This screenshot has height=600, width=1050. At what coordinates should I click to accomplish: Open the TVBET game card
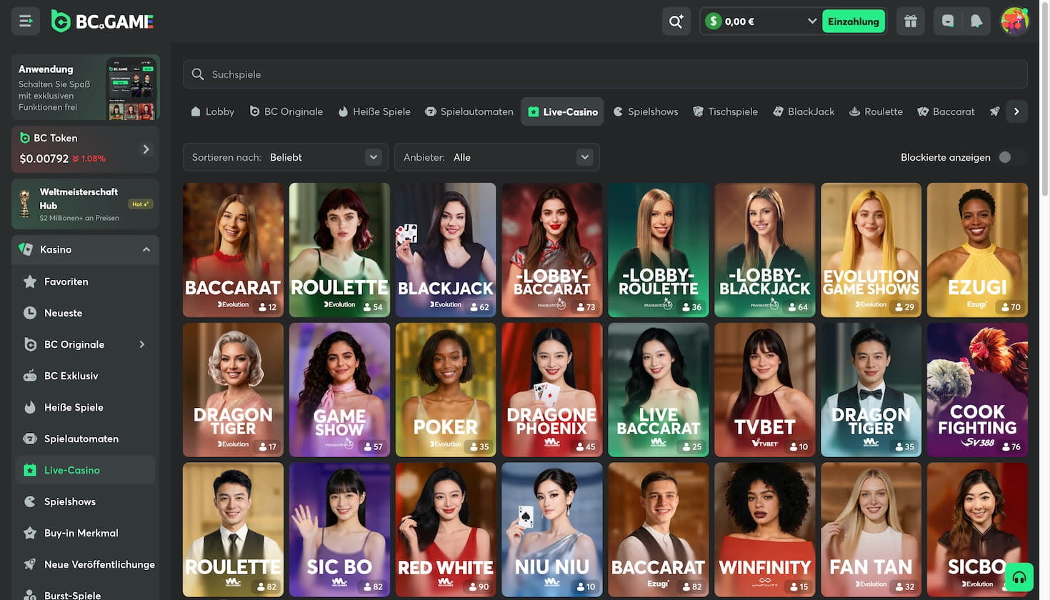tap(764, 390)
